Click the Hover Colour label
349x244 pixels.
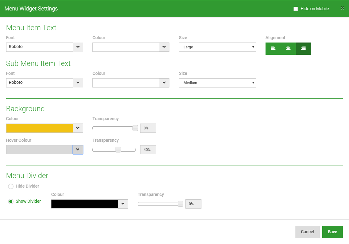[x=18, y=140]
